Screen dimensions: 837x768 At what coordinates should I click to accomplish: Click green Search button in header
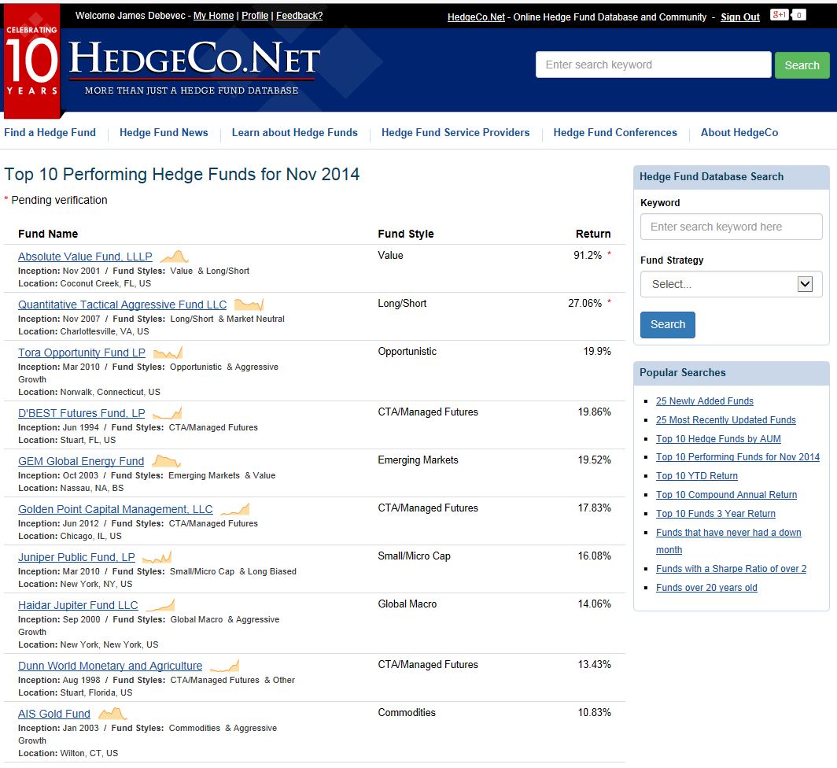(802, 65)
